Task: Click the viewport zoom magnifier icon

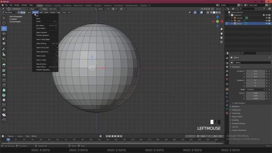Action: [221, 29]
